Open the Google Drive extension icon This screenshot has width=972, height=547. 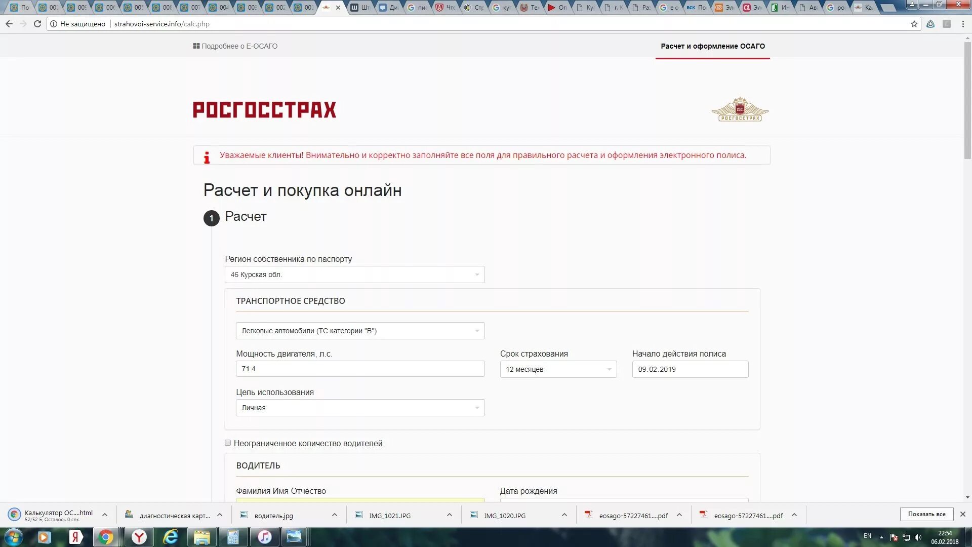[930, 24]
